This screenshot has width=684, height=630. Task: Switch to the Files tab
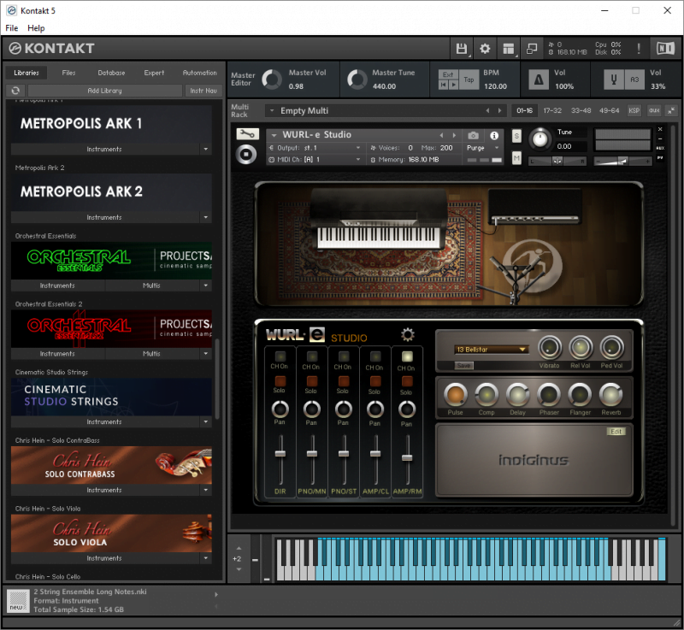click(x=68, y=73)
